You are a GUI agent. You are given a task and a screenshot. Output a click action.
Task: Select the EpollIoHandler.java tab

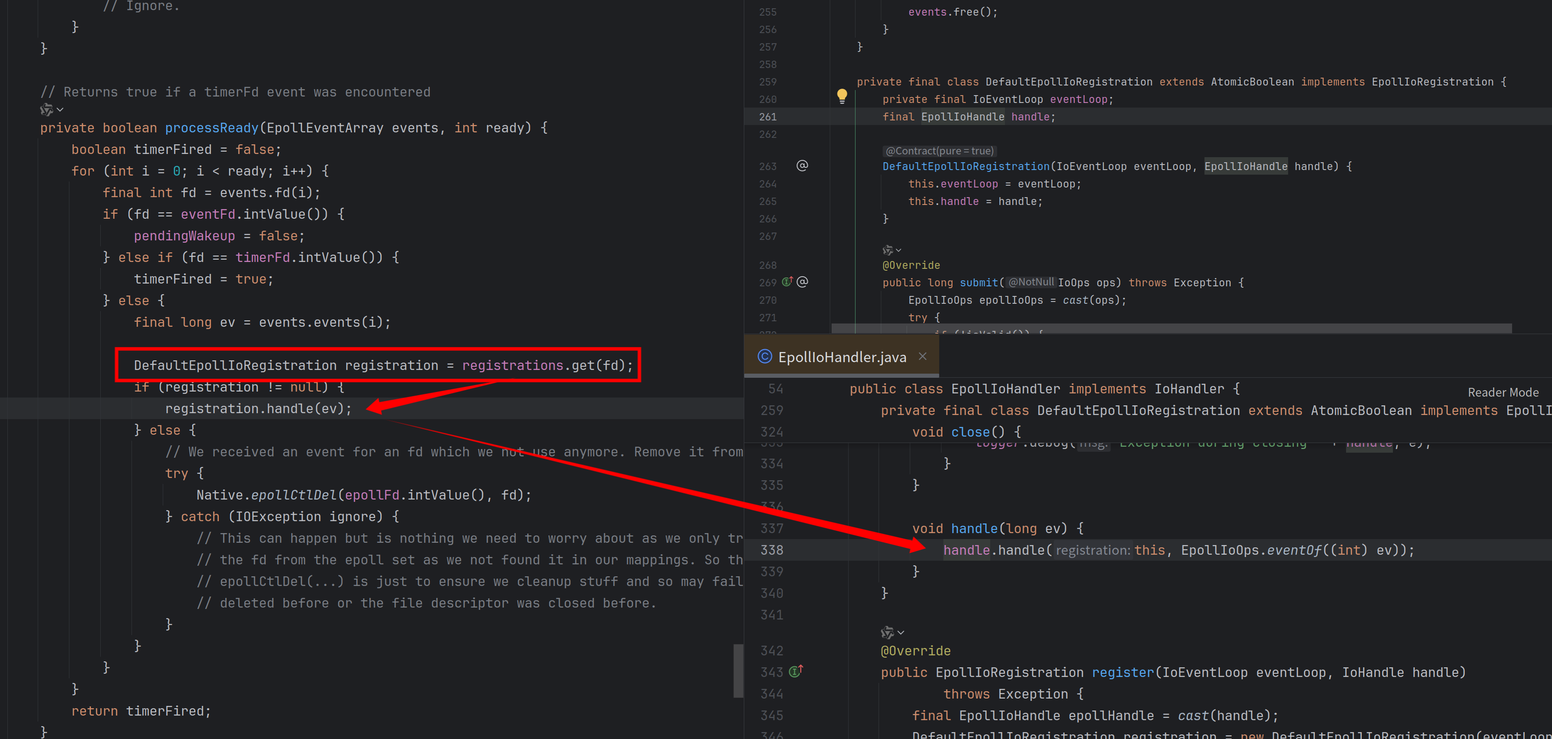coord(841,357)
